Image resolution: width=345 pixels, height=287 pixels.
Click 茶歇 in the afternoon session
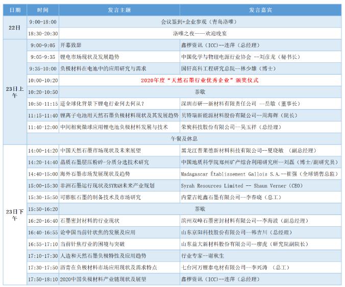pyautogui.click(x=200, y=209)
